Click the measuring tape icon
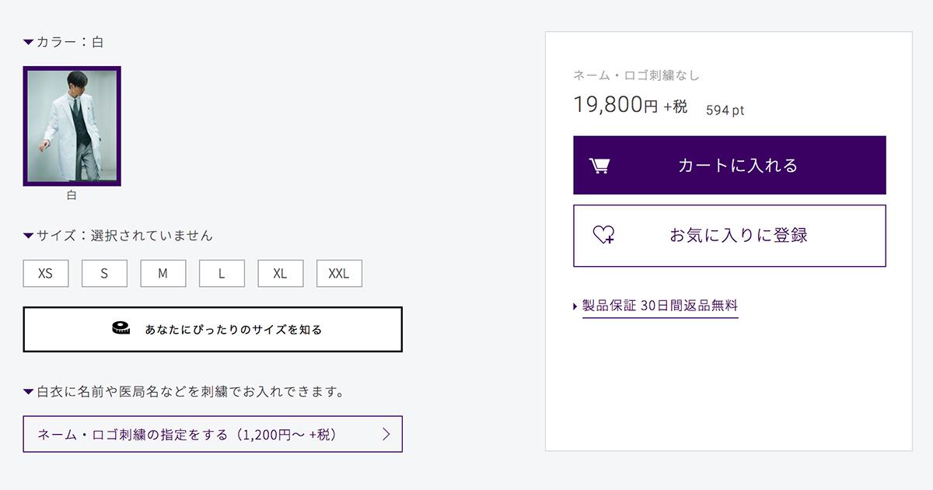The image size is (933, 490). click(121, 329)
